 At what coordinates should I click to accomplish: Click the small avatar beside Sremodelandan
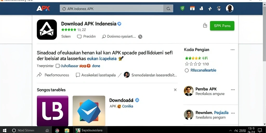pyautogui.click(x=127, y=75)
